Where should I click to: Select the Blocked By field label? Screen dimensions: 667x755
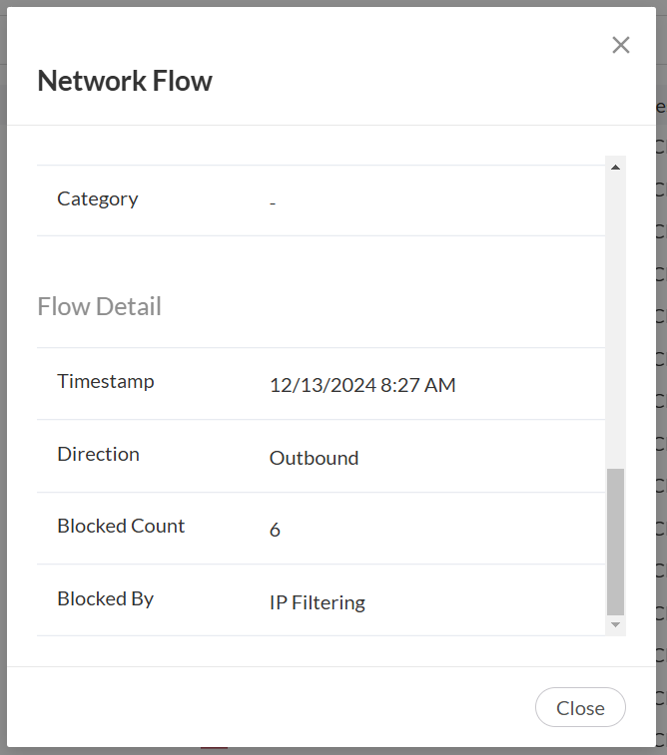tap(105, 598)
